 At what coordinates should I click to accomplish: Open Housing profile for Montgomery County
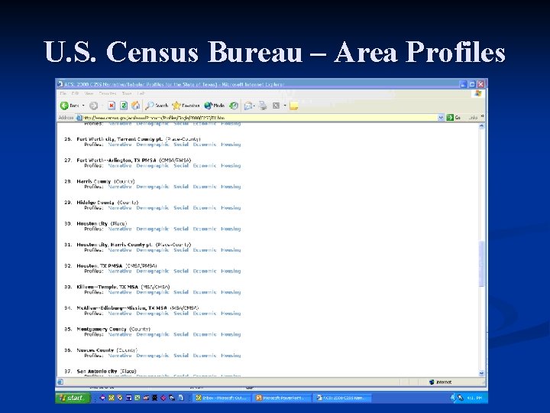tap(231, 334)
